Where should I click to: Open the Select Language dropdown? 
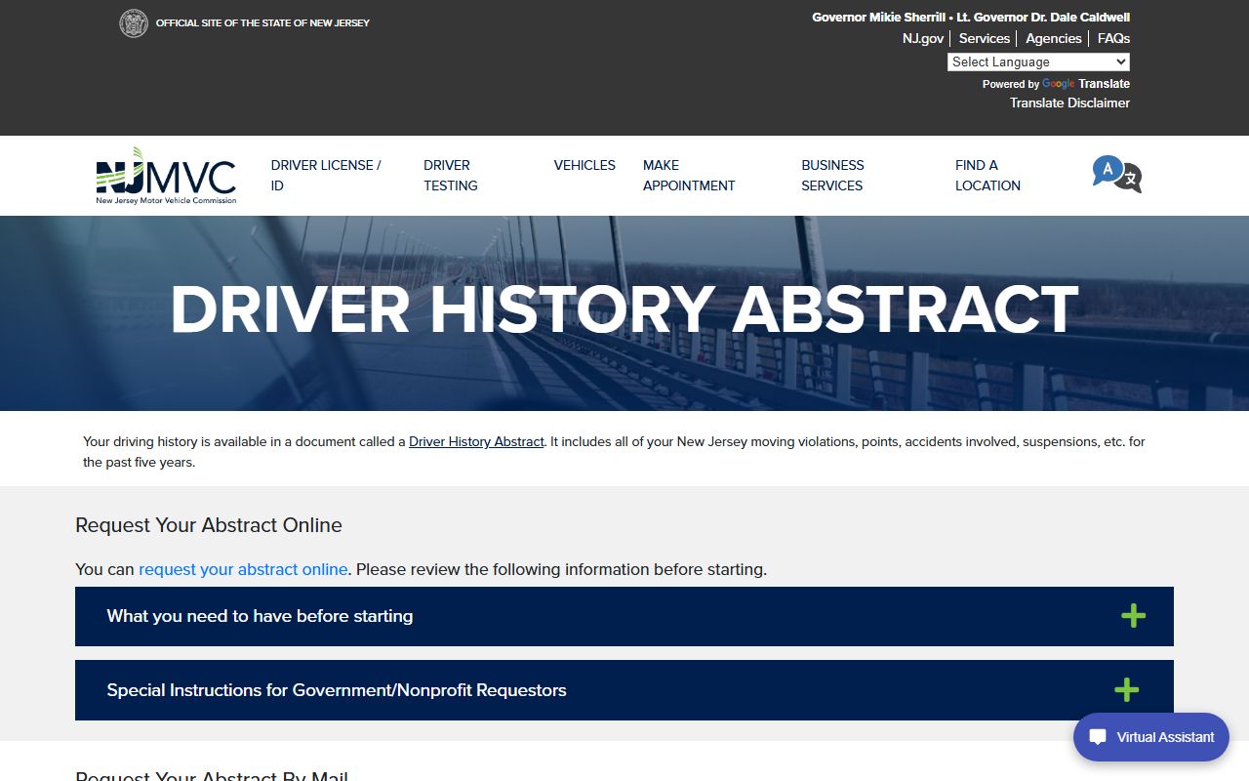click(x=1038, y=62)
